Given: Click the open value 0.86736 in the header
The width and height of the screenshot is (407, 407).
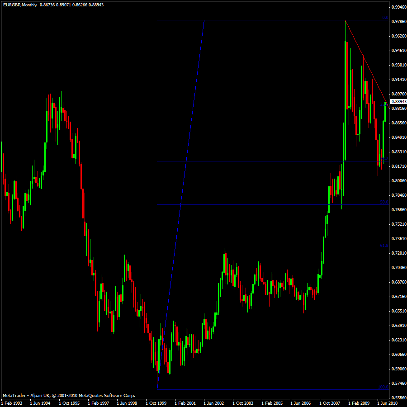Looking at the screenshot, I should [47, 5].
